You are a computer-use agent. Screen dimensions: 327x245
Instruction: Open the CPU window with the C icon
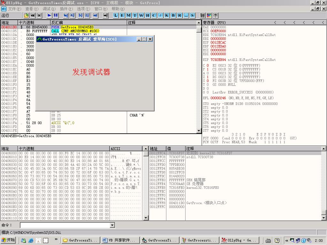154,15
